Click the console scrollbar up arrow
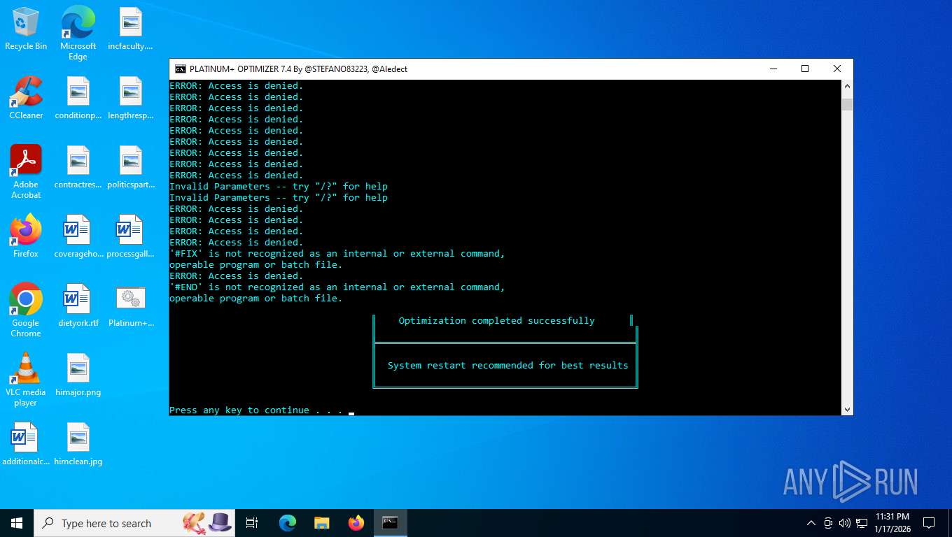Screen dimensions: 952x537 coord(847,86)
